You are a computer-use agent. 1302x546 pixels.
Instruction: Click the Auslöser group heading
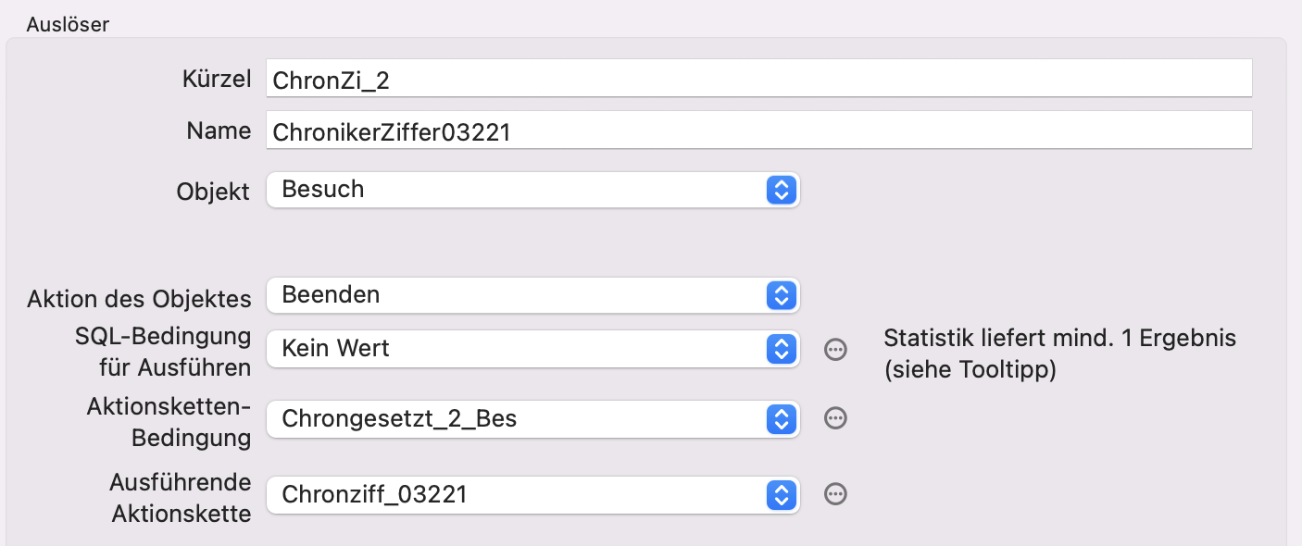(68, 25)
